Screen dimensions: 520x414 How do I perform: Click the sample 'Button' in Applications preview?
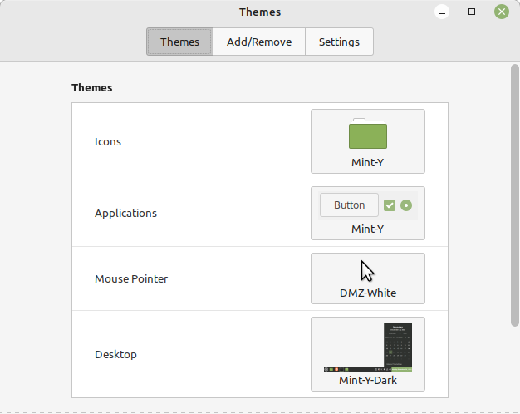click(x=349, y=205)
